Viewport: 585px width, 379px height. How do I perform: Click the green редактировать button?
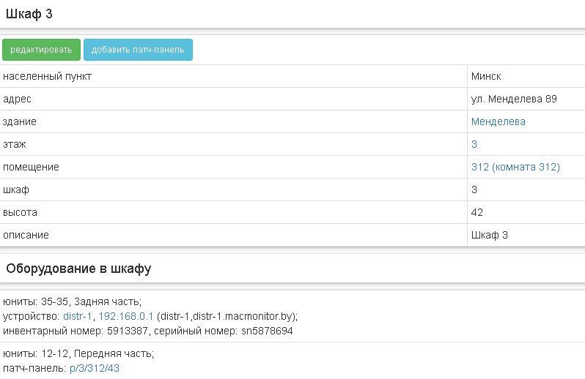(41, 50)
